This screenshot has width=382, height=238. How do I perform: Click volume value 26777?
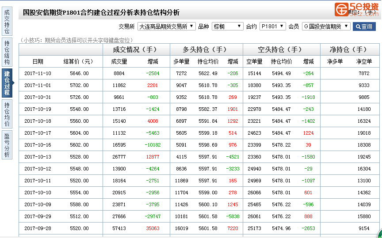(x=119, y=157)
